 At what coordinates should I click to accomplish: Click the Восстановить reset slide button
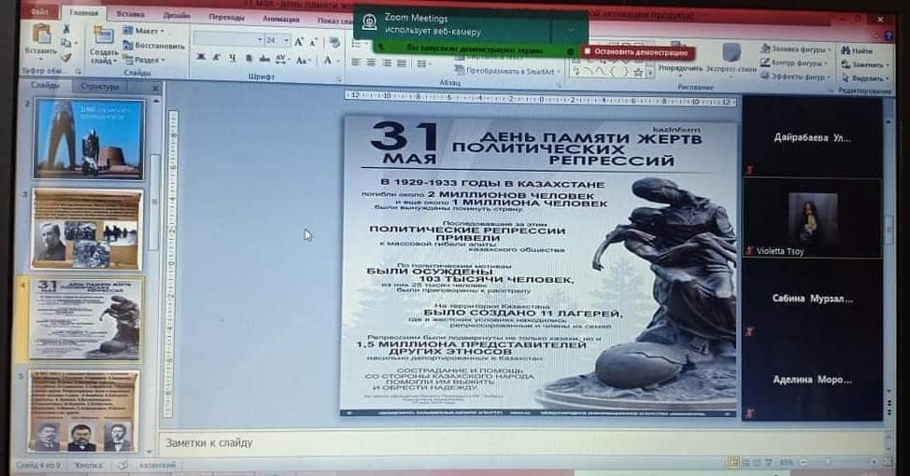click(154, 46)
